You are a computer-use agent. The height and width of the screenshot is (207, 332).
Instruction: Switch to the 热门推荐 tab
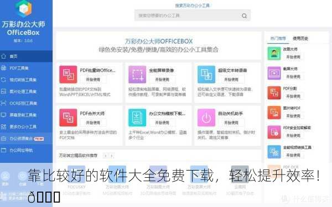pyautogui.click(x=278, y=39)
